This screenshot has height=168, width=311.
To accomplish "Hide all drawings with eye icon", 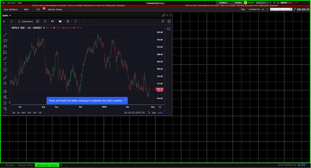I will [x=5, y=108].
